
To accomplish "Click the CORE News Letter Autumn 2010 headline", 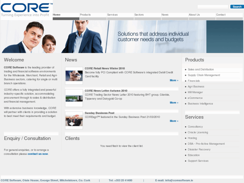I will click(106, 91).
